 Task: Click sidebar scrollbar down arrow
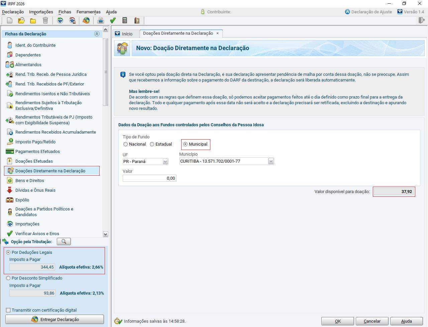tap(106, 234)
